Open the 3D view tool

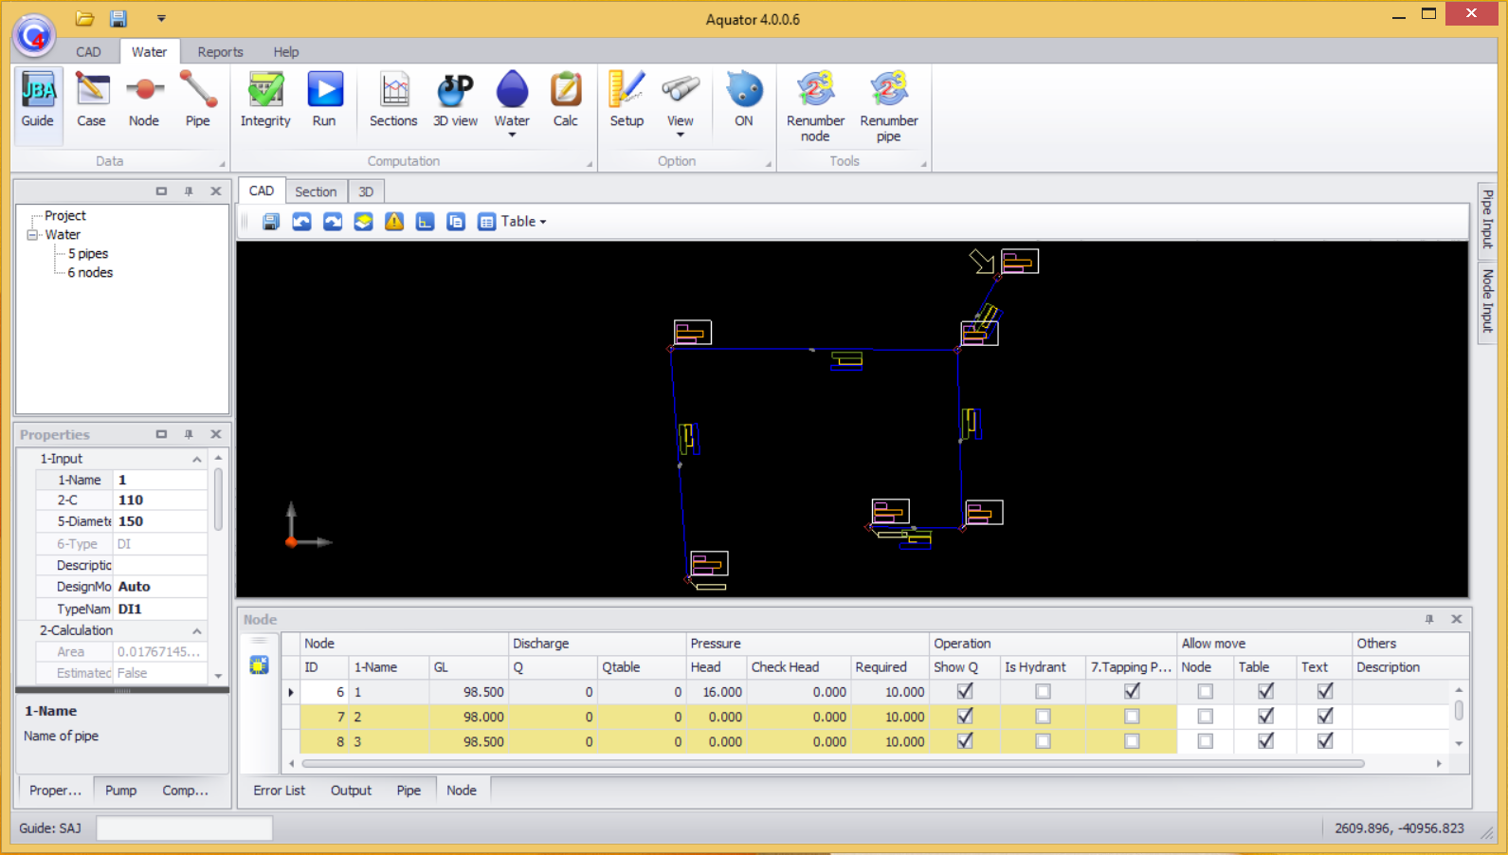tap(455, 100)
